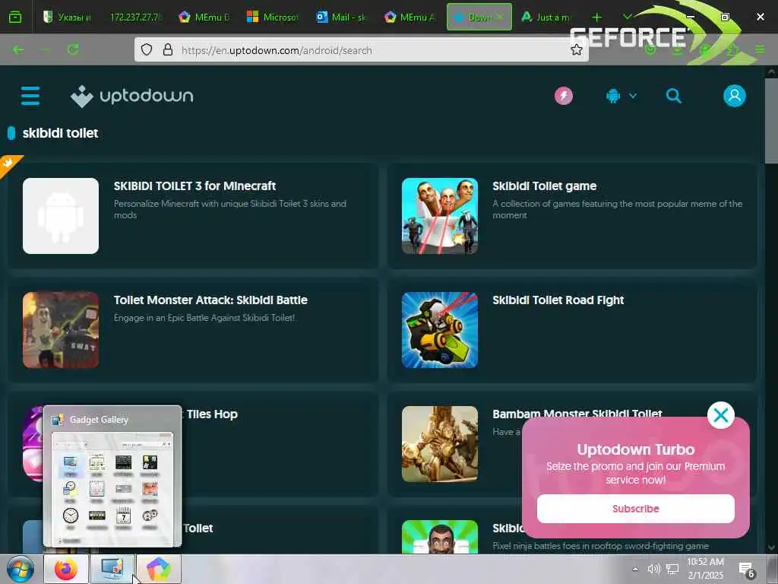Image resolution: width=778 pixels, height=584 pixels.
Task: Switch to the Mail tab
Action: pos(341,17)
